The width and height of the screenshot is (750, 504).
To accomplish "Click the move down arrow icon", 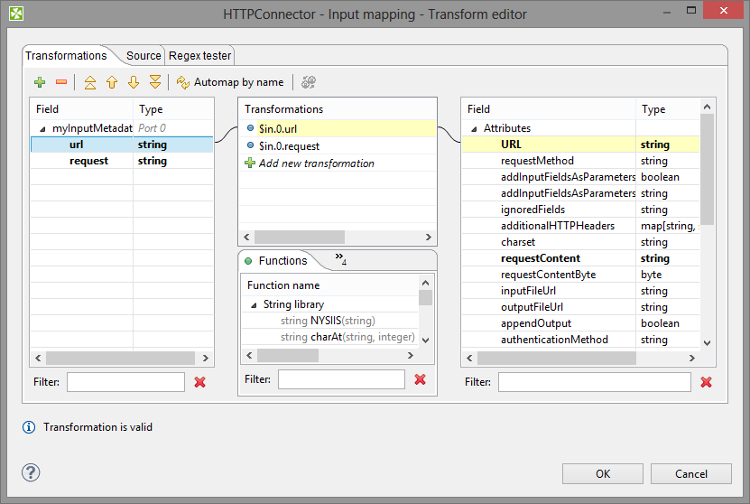I will [134, 82].
